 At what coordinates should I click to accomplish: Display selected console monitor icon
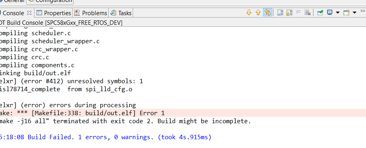(x=330, y=12)
